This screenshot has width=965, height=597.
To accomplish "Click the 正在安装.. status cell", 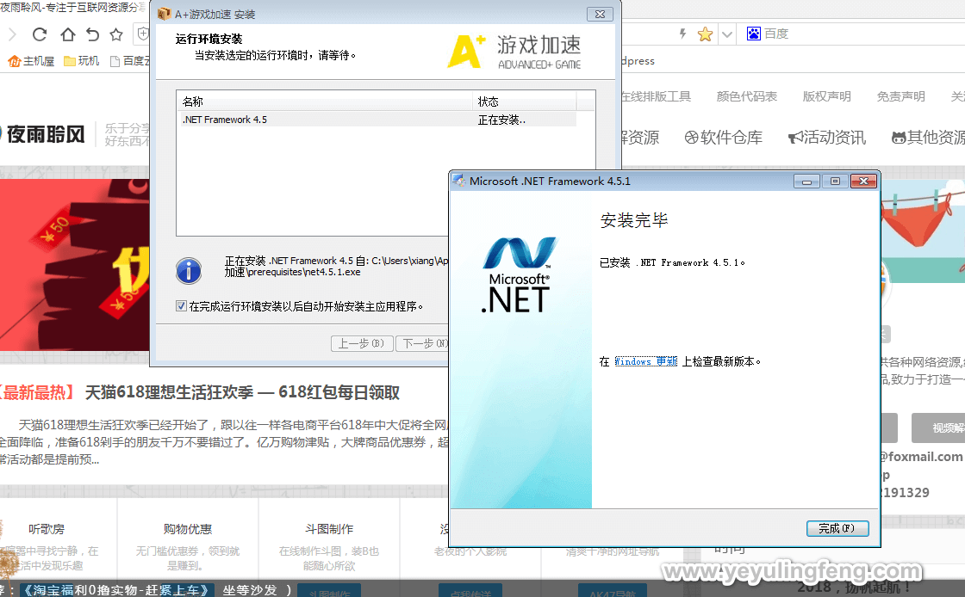I will pyautogui.click(x=501, y=120).
